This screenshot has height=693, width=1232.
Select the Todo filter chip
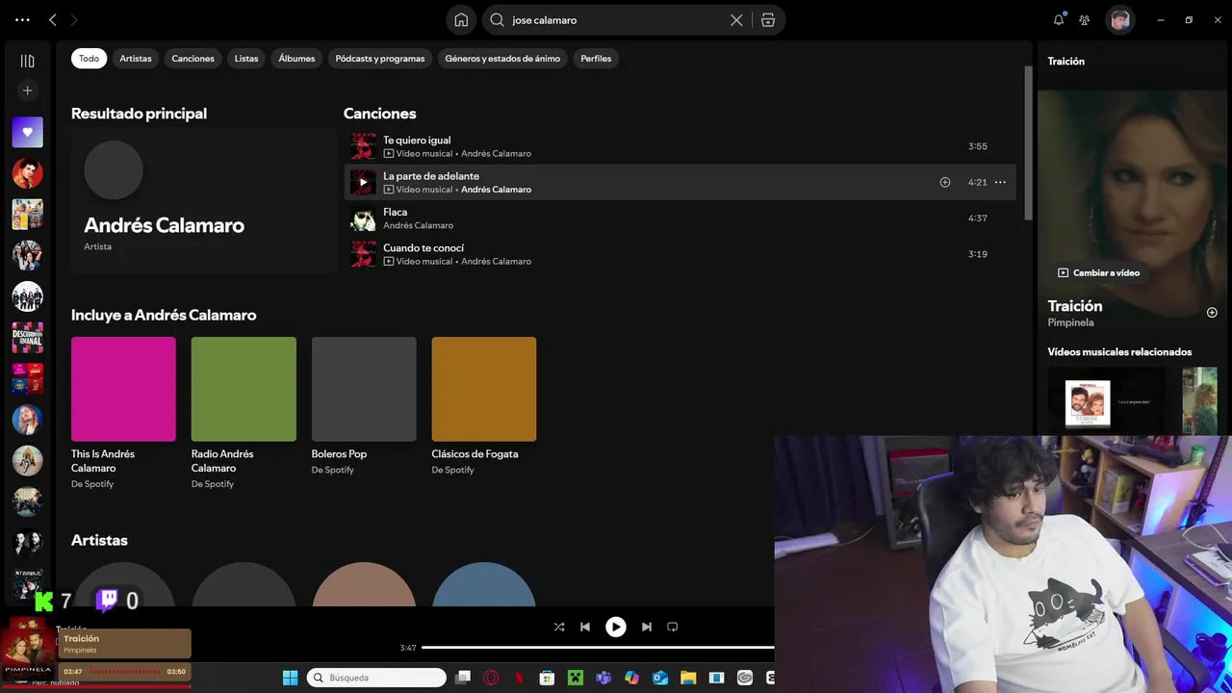point(89,59)
